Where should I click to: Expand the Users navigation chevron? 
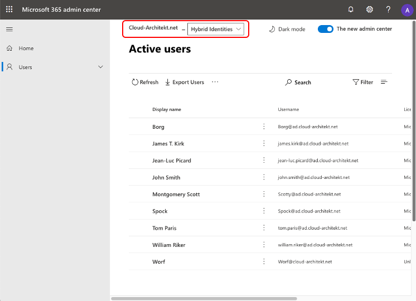tap(100, 67)
